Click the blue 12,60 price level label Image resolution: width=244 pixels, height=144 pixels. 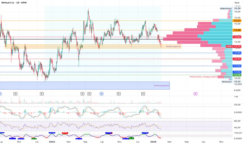[237, 53]
